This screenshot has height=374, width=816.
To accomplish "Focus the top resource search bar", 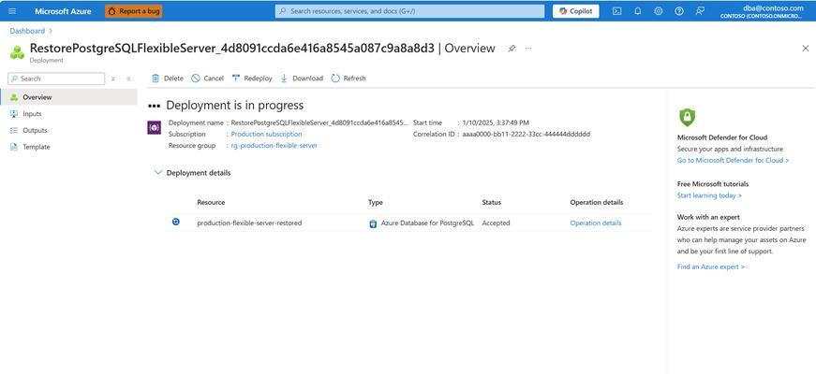I will pos(409,11).
